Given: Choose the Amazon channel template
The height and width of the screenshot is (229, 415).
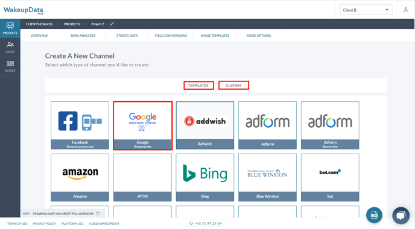Looking at the screenshot, I should [80, 178].
